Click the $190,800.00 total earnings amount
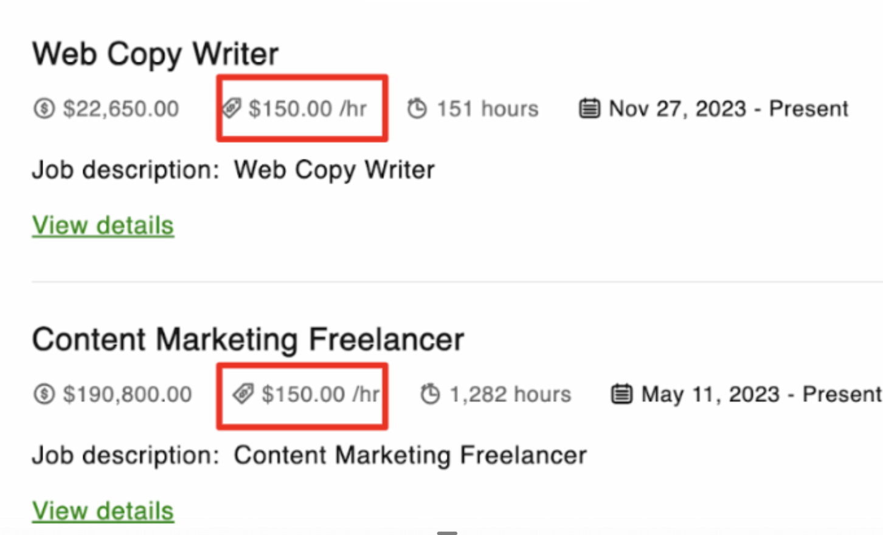The image size is (883, 535). (x=127, y=394)
